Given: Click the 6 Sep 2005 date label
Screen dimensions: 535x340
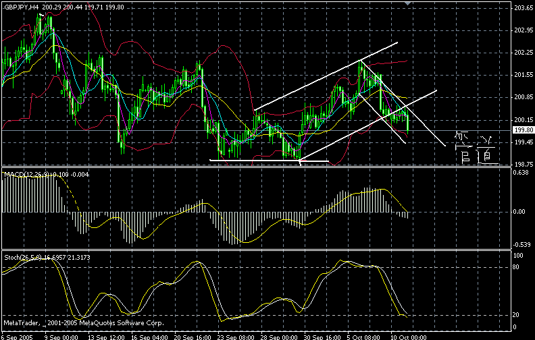Looking at the screenshot, I should pos(16,337).
